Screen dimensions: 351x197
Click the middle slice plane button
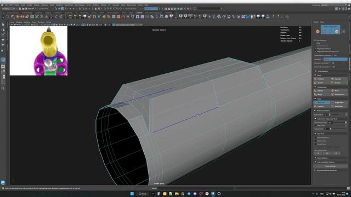(x=327, y=153)
